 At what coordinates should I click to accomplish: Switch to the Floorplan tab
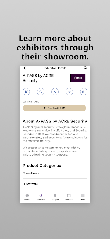tap(55, 197)
